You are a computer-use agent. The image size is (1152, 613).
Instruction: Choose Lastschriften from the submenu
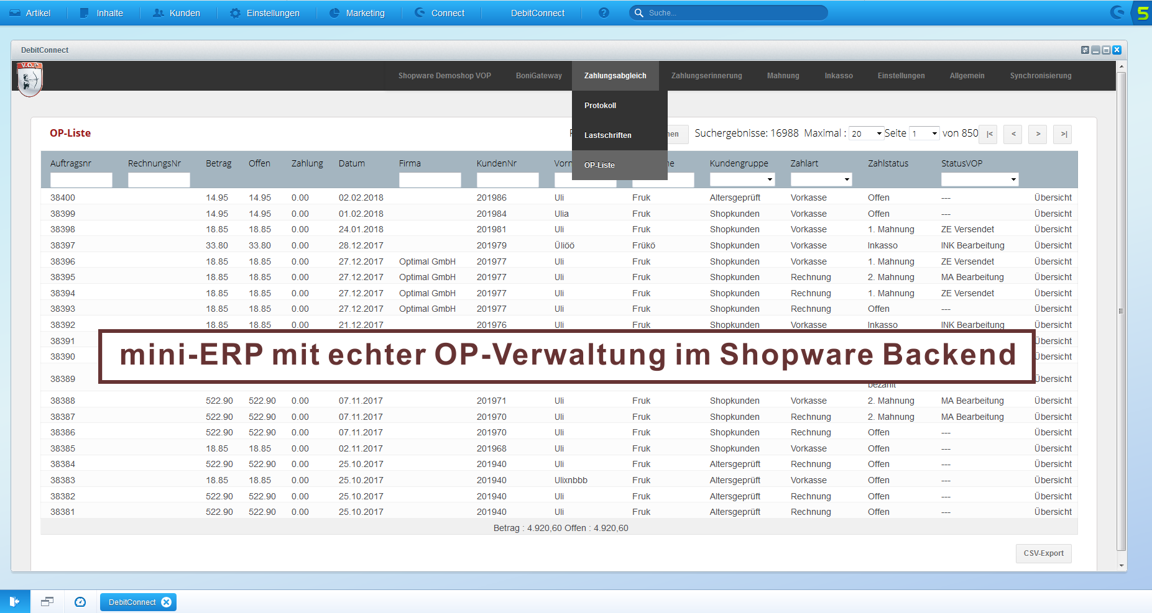(x=620, y=135)
